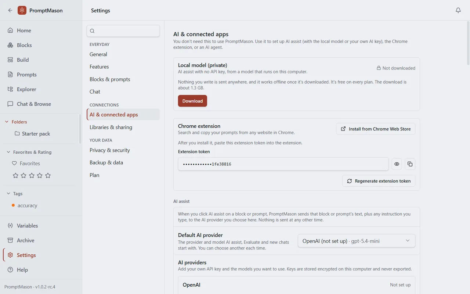The image size is (470, 294).
Task: Download the local model
Action: point(192,101)
